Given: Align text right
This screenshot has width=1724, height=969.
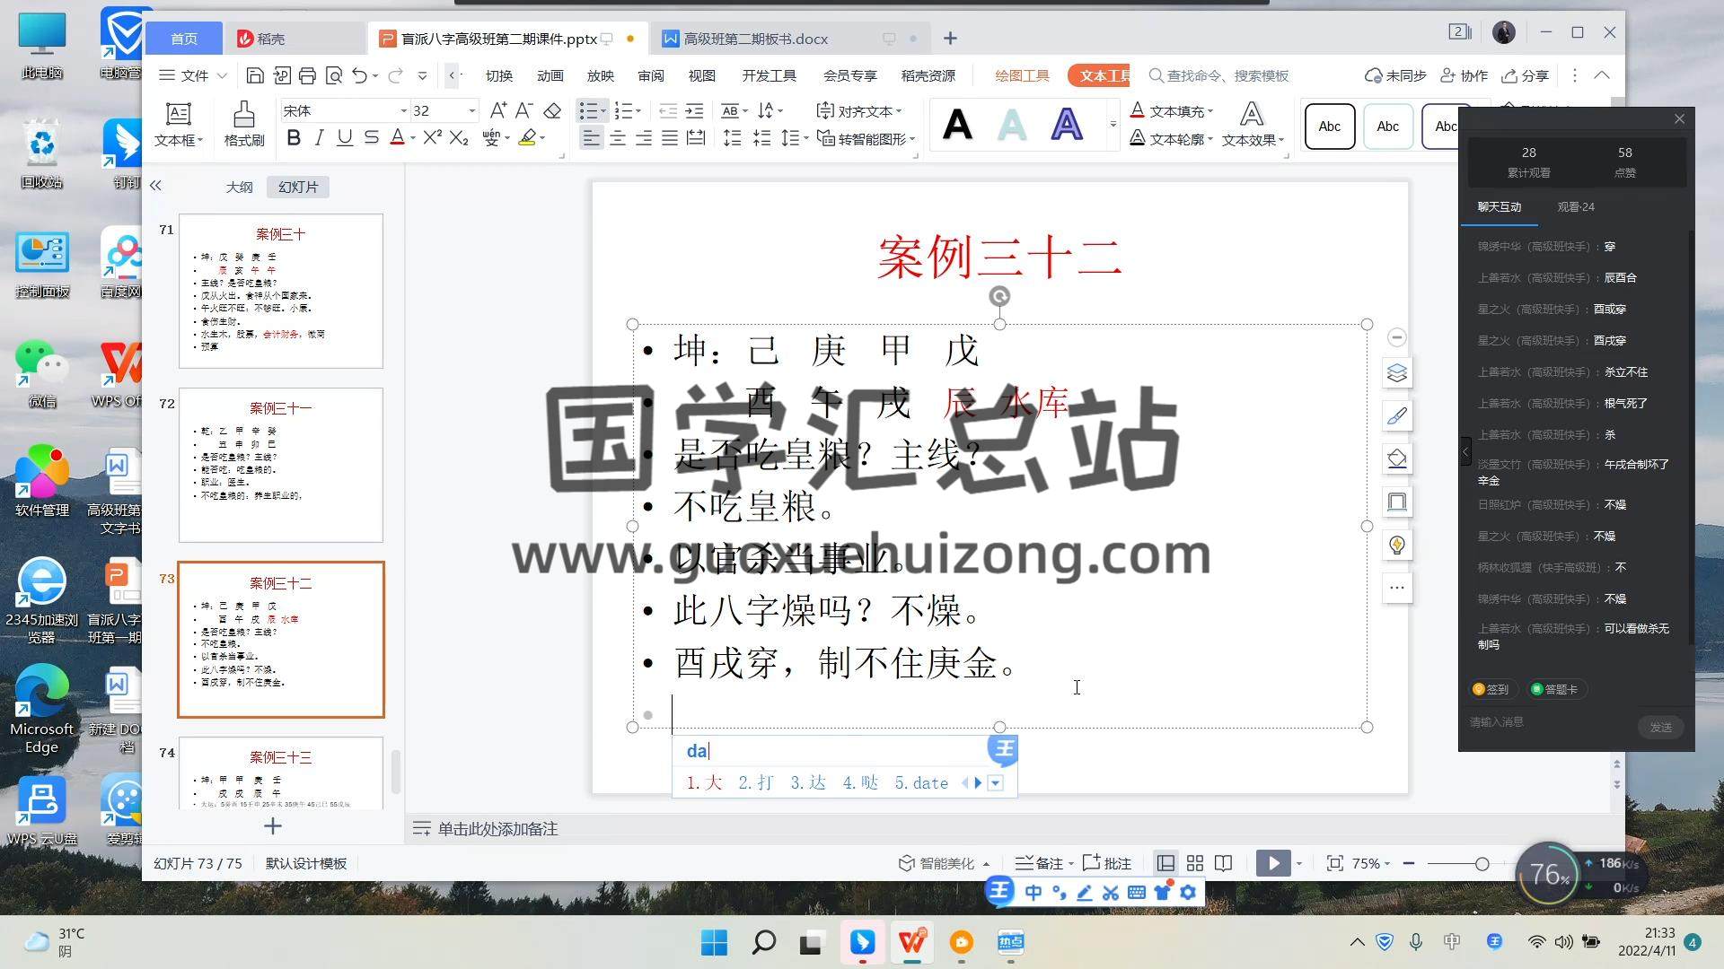Looking at the screenshot, I should pyautogui.click(x=644, y=138).
